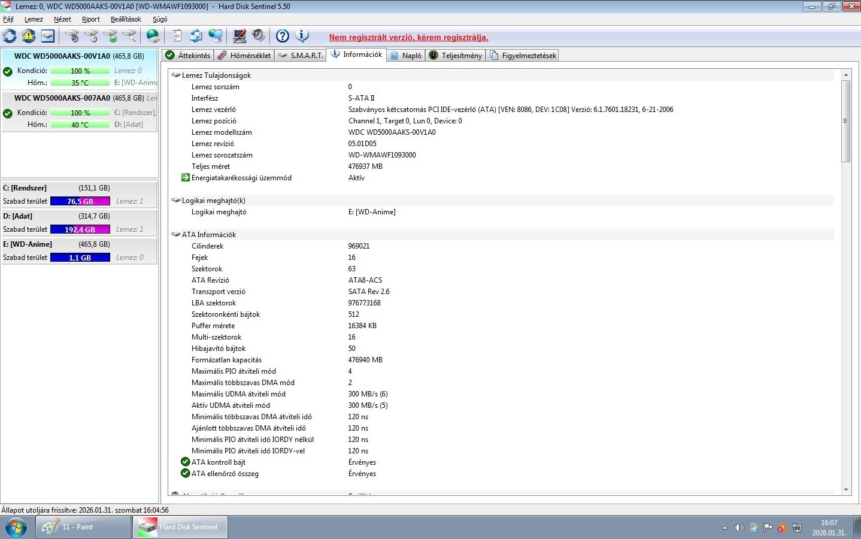861x539 pixels.
Task: Click the disk with clock icon
Action: pyautogui.click(x=91, y=36)
